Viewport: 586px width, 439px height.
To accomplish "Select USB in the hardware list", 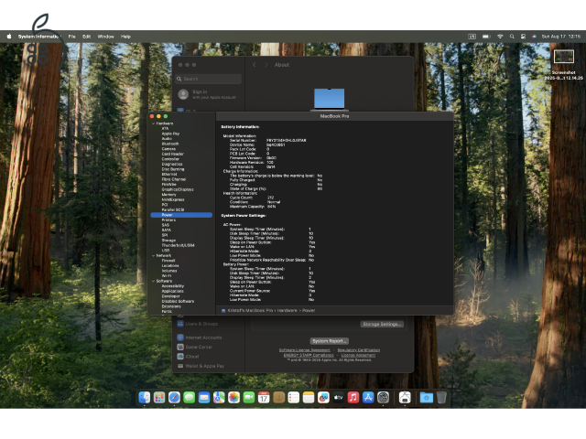I will 166,251.
